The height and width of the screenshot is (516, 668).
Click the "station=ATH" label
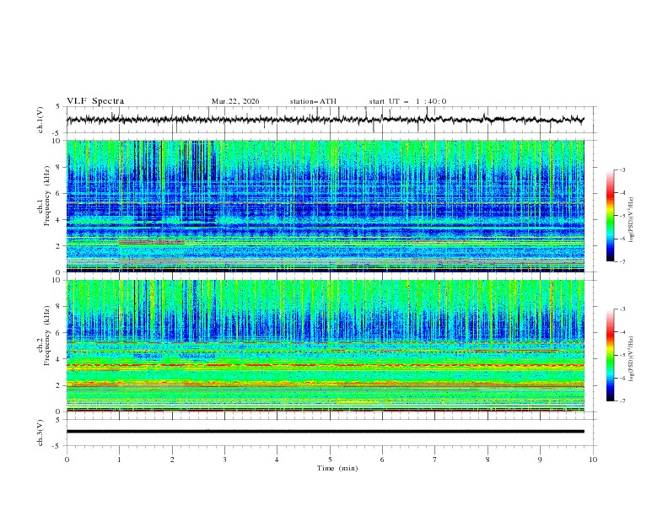tap(313, 101)
